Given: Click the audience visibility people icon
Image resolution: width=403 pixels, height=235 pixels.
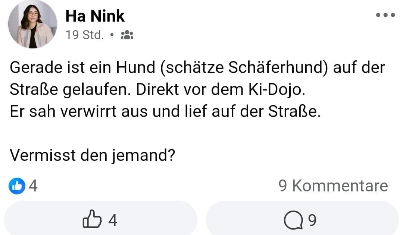Looking at the screenshot, I should (x=127, y=35).
